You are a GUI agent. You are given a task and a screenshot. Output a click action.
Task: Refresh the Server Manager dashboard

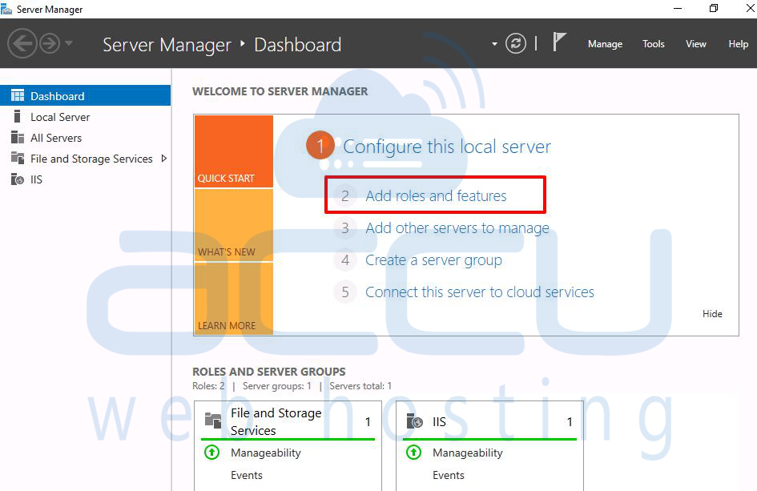[516, 43]
